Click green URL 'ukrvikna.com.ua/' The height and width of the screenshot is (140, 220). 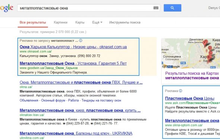tap(32, 138)
